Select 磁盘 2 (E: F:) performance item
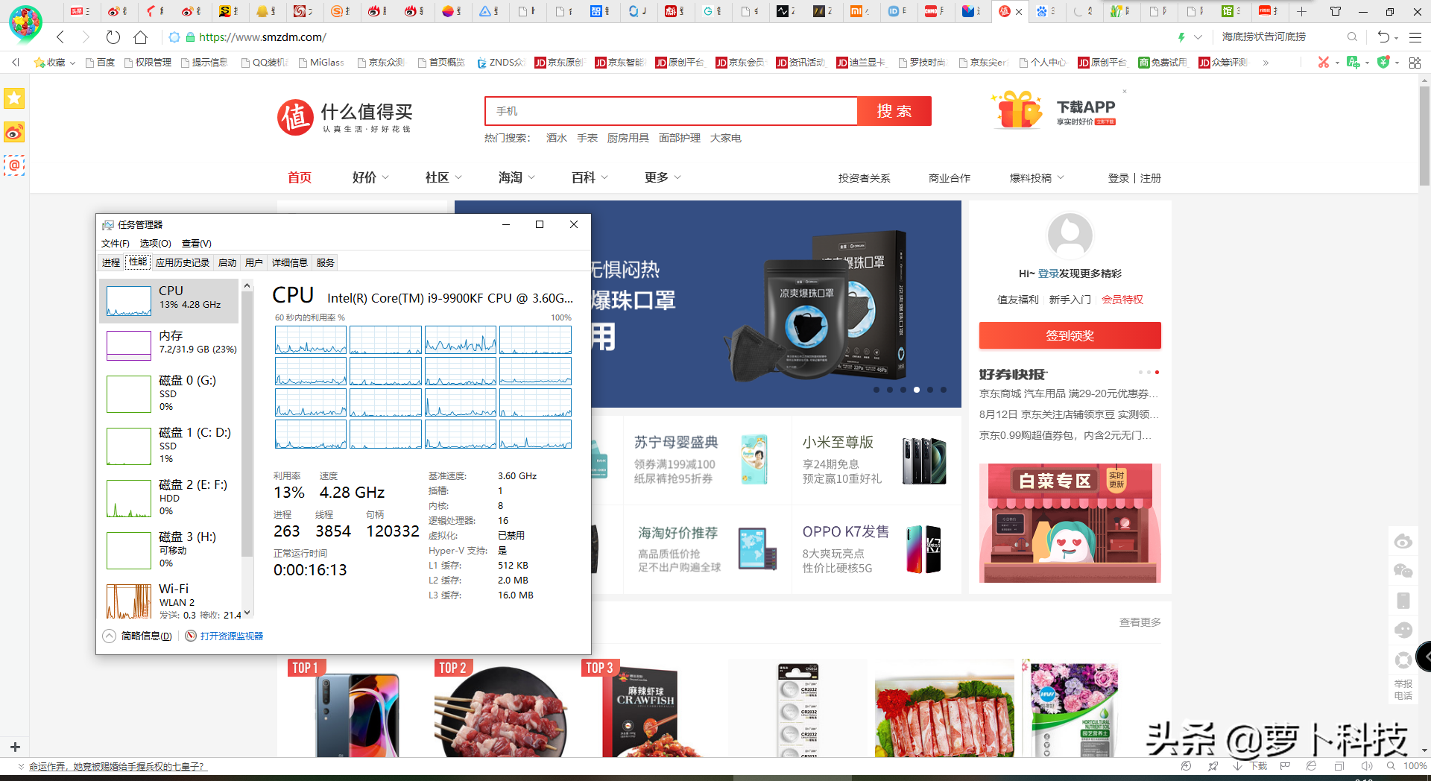The width and height of the screenshot is (1431, 781). (x=171, y=498)
